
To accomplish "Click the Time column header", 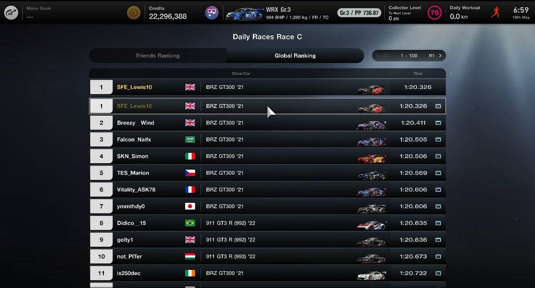I will coord(418,73).
